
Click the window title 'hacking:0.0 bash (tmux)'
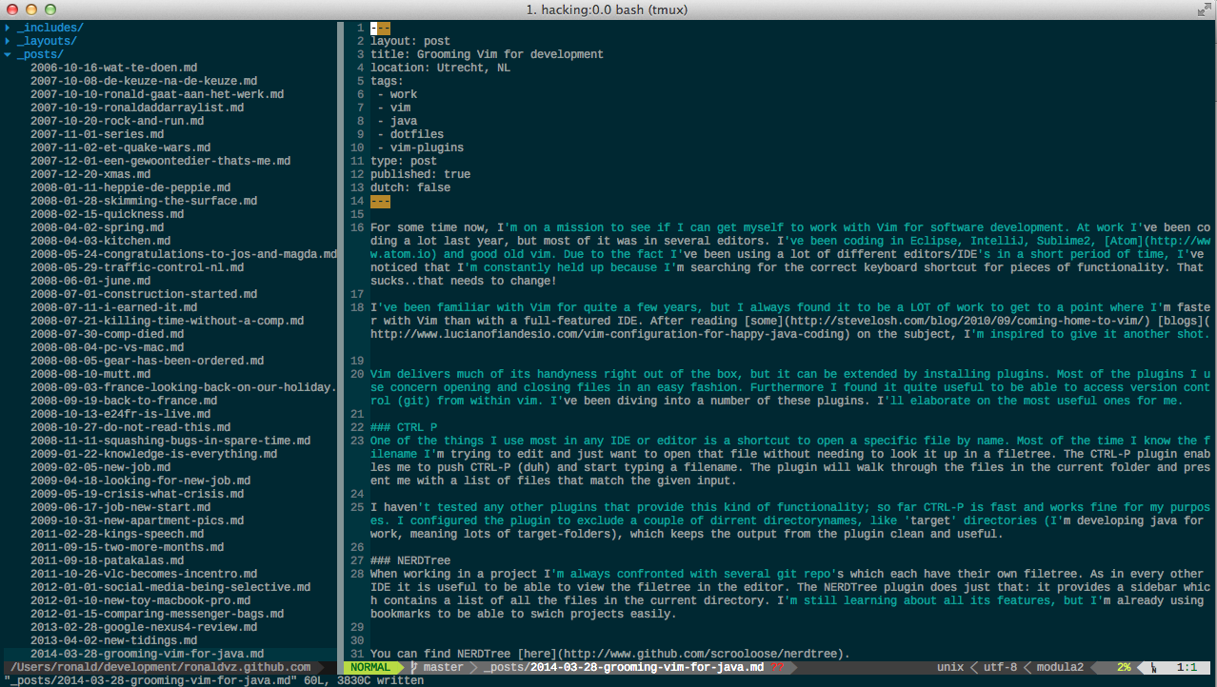tap(614, 10)
